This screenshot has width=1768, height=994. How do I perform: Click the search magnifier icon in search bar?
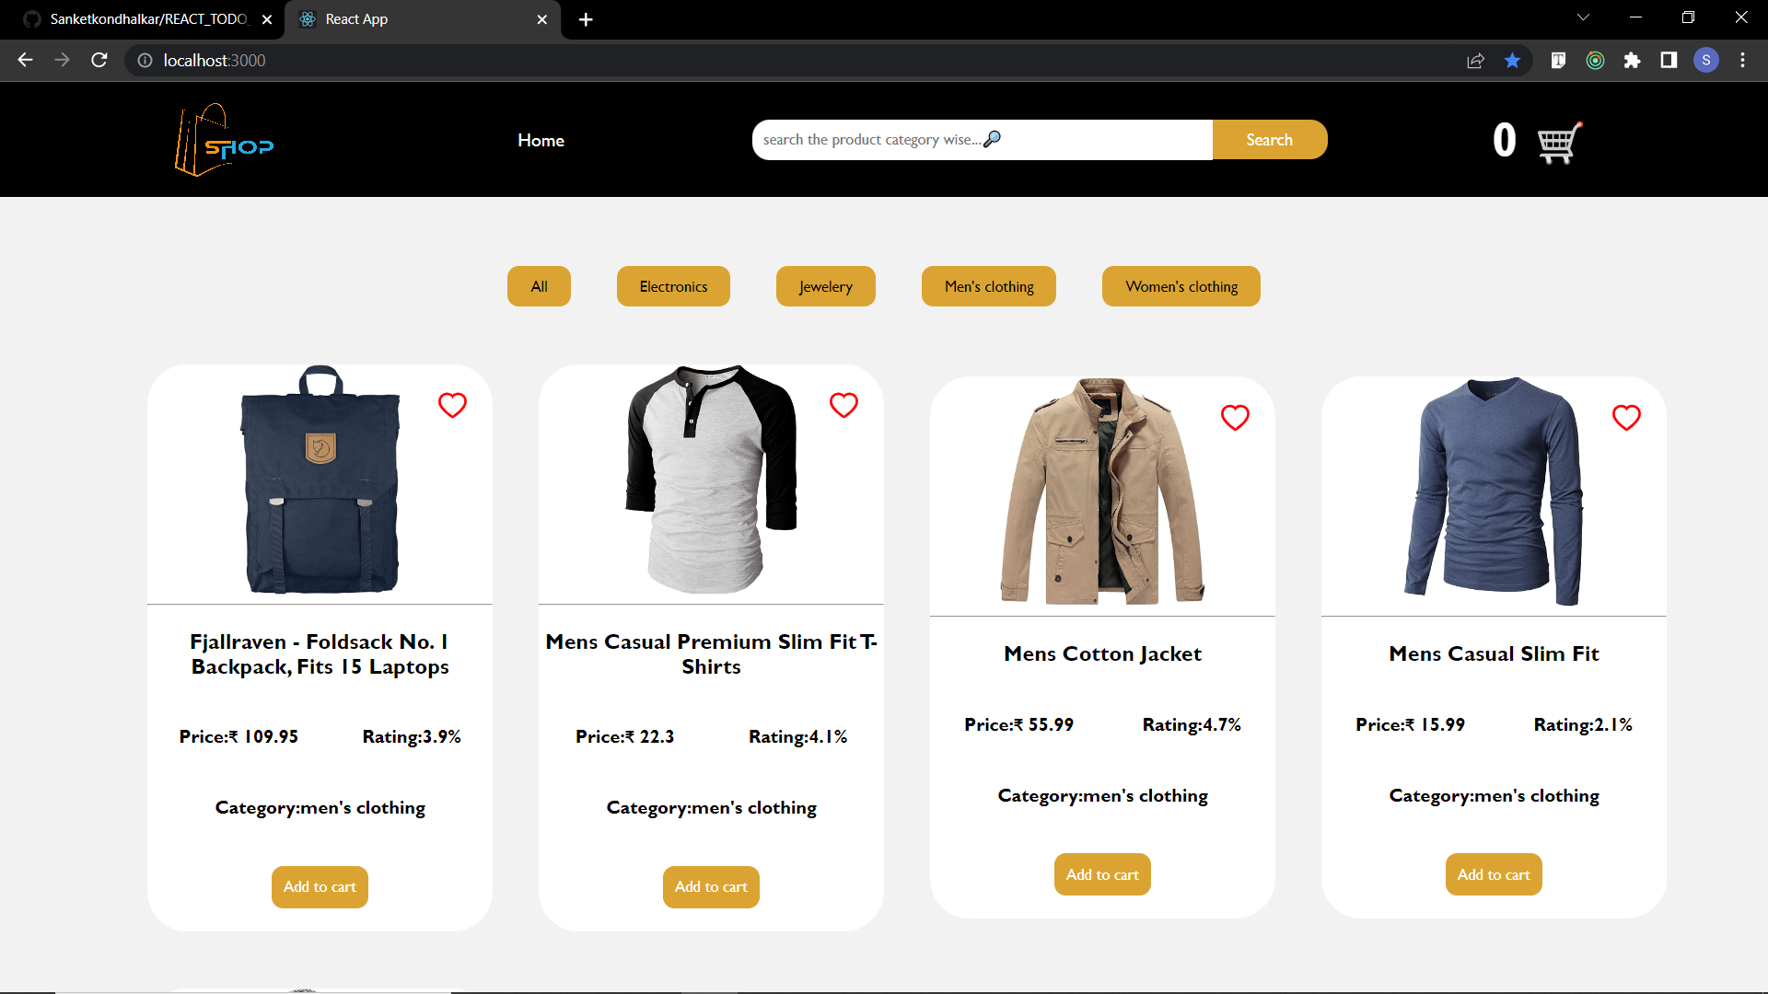click(x=994, y=139)
